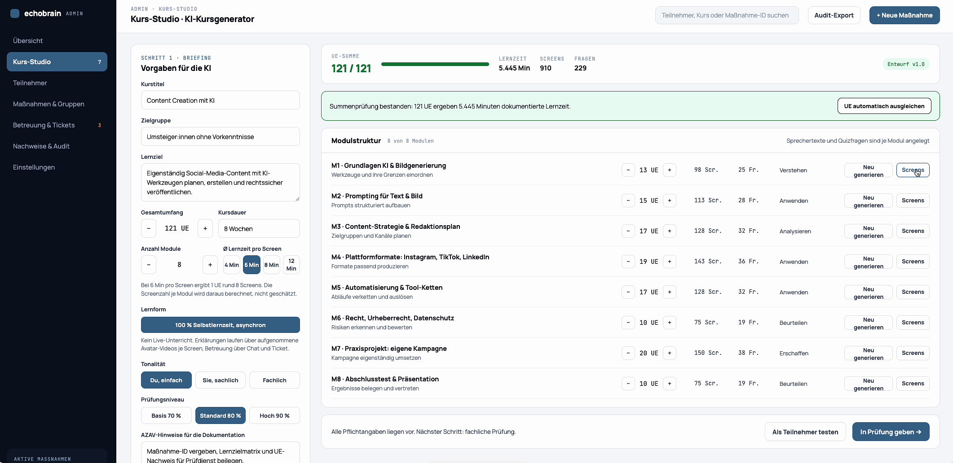Open Screens for M4 Plattformformate

point(913,262)
